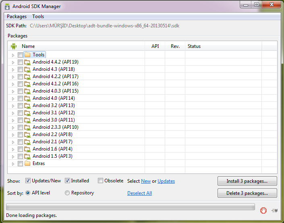Expand the Android 4.1.2 (API 16) node
Viewport: 284px width, 223px height.
(13, 84)
